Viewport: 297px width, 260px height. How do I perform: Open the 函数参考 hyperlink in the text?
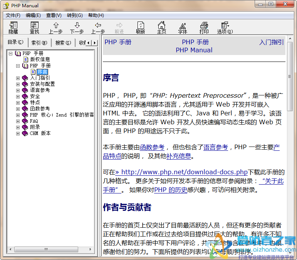coord(152,147)
